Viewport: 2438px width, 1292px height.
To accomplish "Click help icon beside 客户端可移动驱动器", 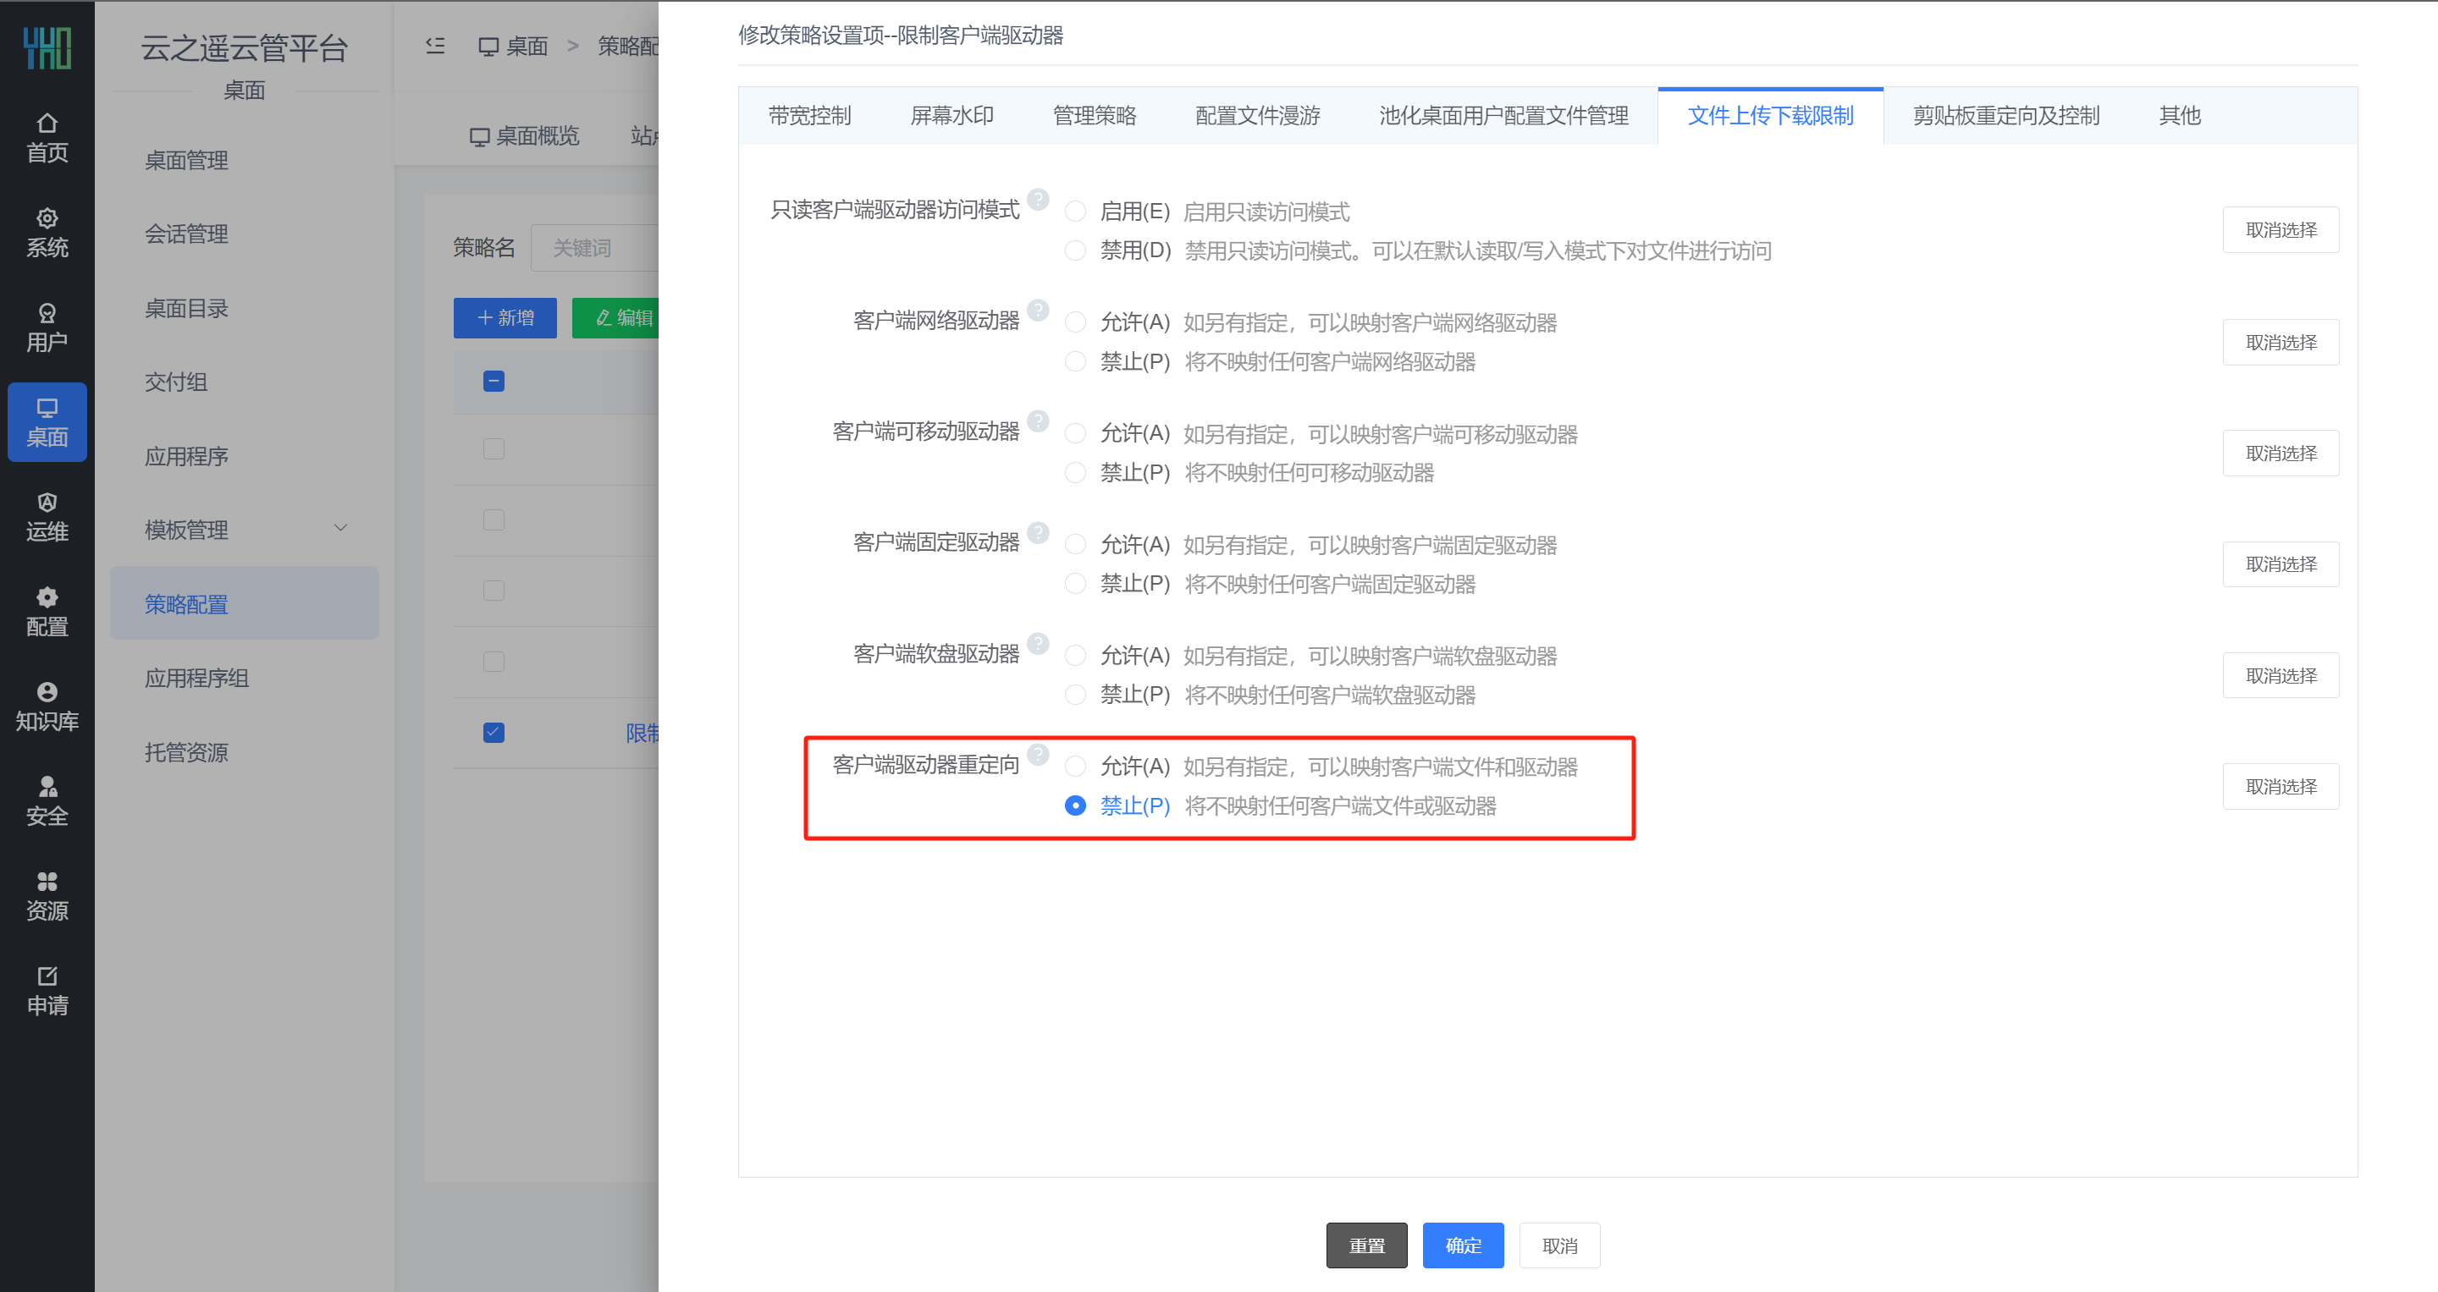I will (x=1038, y=421).
